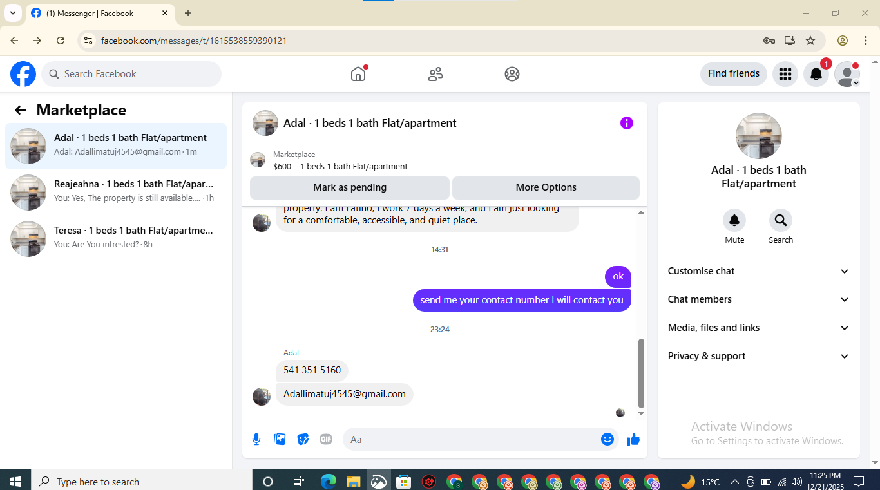Click the purple "ok" message bubble
The height and width of the screenshot is (490, 880).
[618, 276]
